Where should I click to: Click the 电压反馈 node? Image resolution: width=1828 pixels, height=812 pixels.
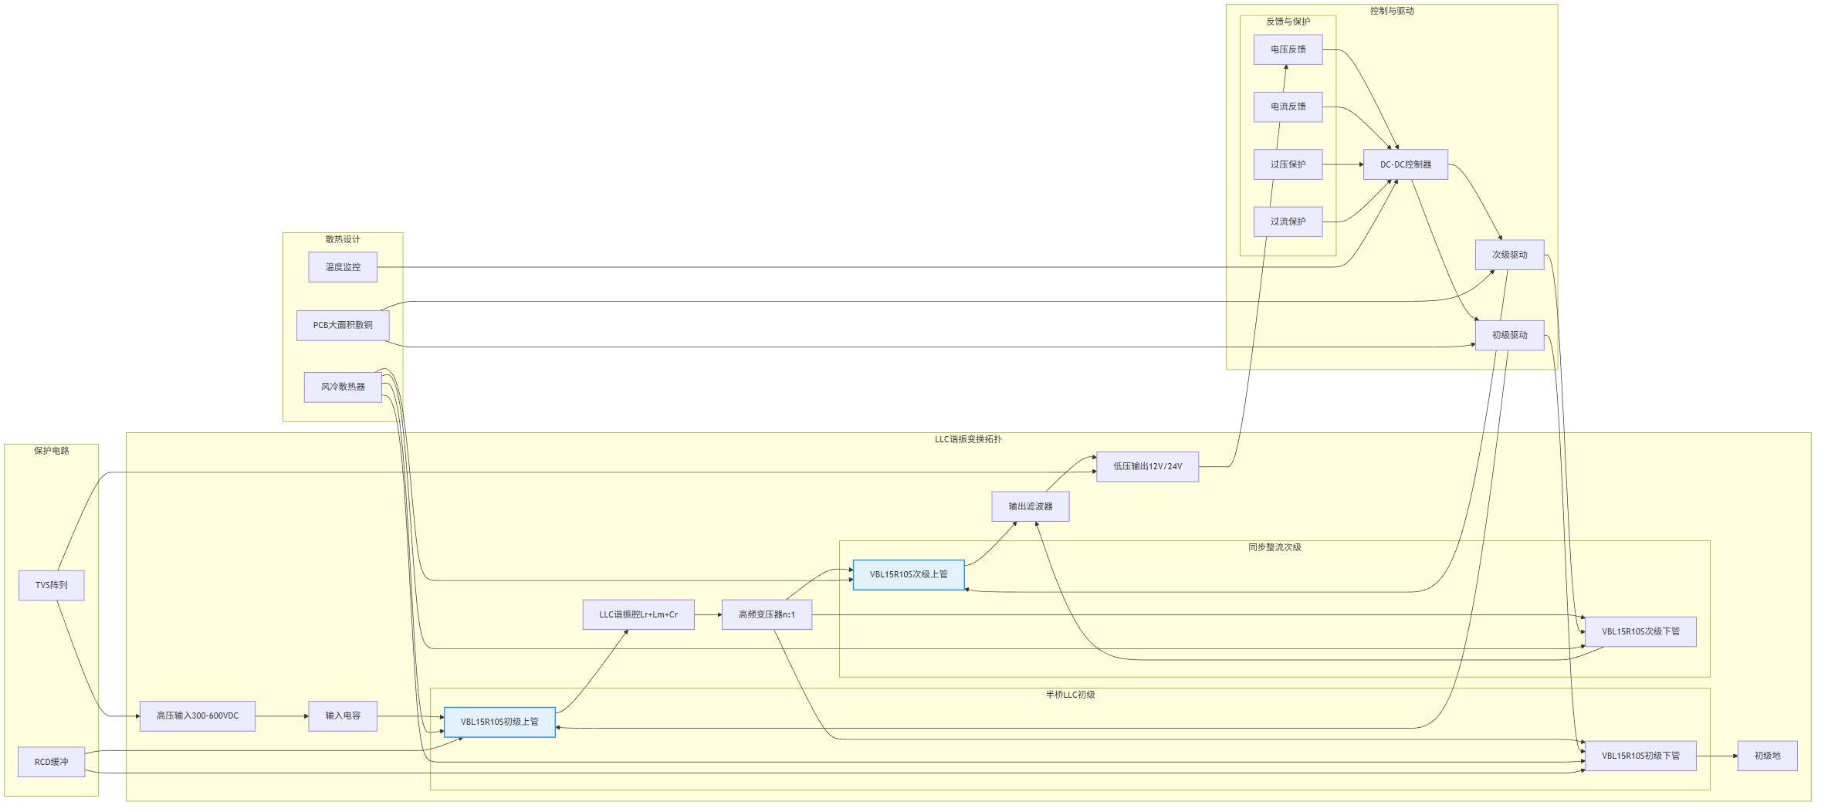(1288, 49)
